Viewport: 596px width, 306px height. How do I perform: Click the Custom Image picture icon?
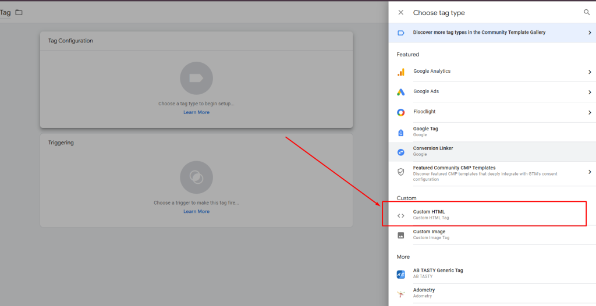coord(400,235)
